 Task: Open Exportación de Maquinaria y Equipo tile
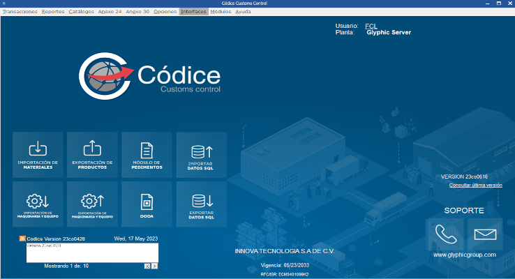(x=92, y=204)
